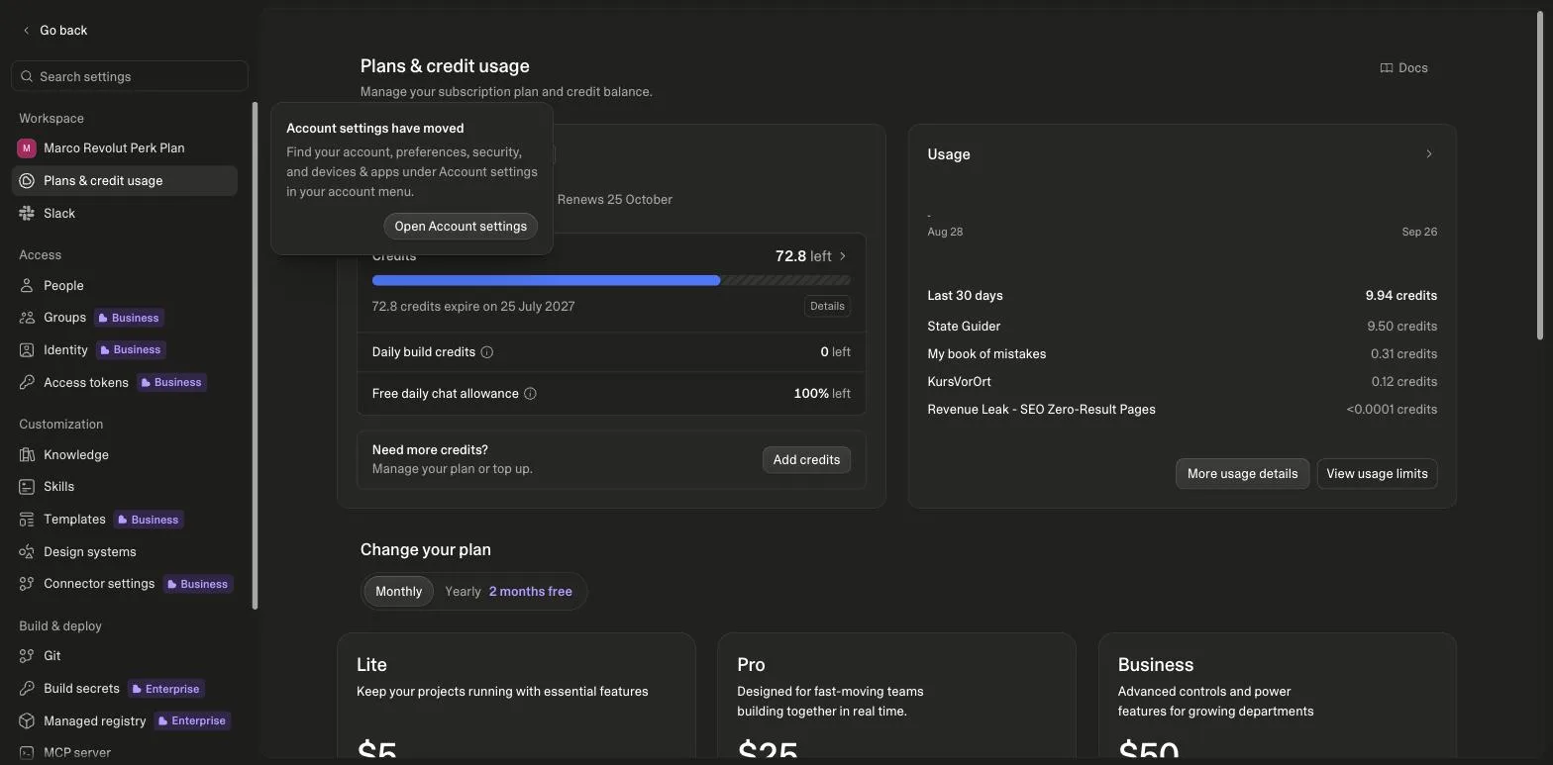Click the credits Details button

click(x=827, y=307)
